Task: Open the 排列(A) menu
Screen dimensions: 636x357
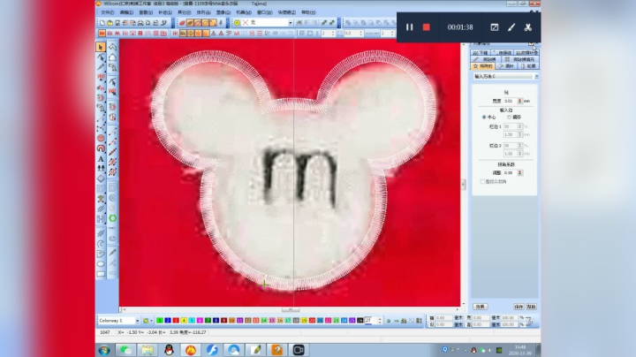Action: pyautogui.click(x=204, y=12)
